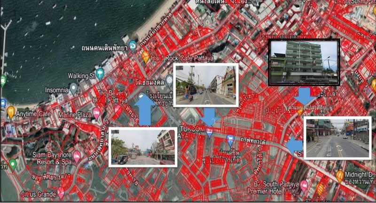Image resolution: width=376 pixels, height=203 pixels.
Task: Click the Siam Bayshore Resort hotel pin
Action: 77,157
